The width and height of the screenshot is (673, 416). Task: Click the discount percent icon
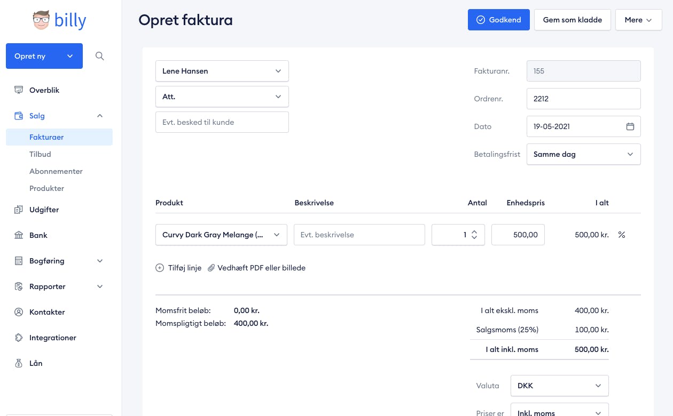(622, 235)
